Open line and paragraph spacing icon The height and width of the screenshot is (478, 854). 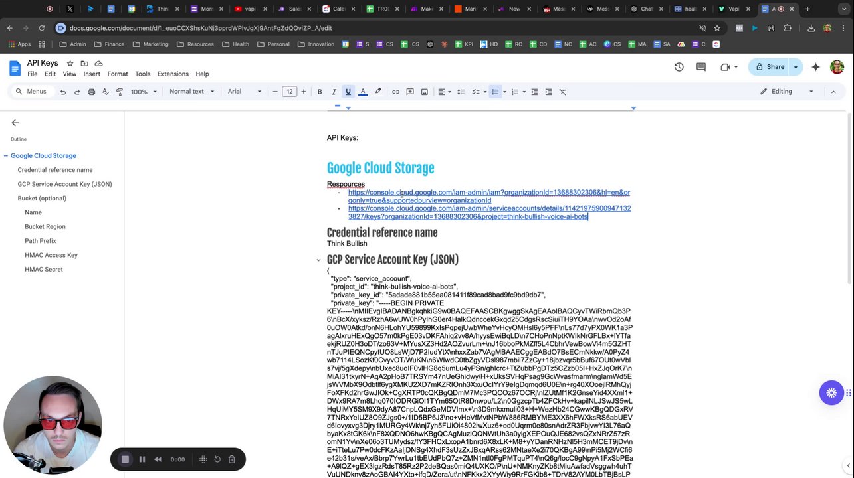pyautogui.click(x=461, y=92)
